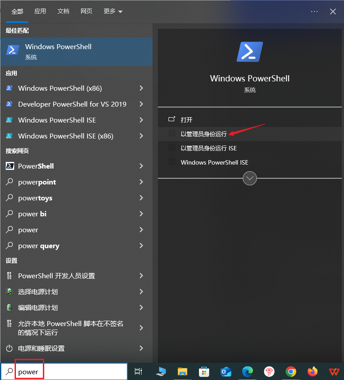Expand the PowerShell web search arrow
The image size is (344, 380).
coord(141,166)
